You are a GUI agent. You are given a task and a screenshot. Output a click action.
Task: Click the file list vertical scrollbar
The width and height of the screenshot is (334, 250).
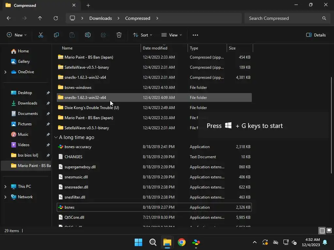coord(331,125)
